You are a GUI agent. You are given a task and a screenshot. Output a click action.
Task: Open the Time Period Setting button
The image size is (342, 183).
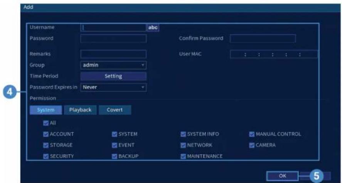click(113, 76)
